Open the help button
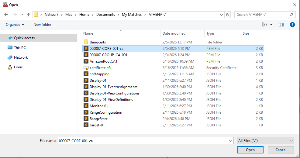This screenshot has width=300, height=158. tap(292, 25)
